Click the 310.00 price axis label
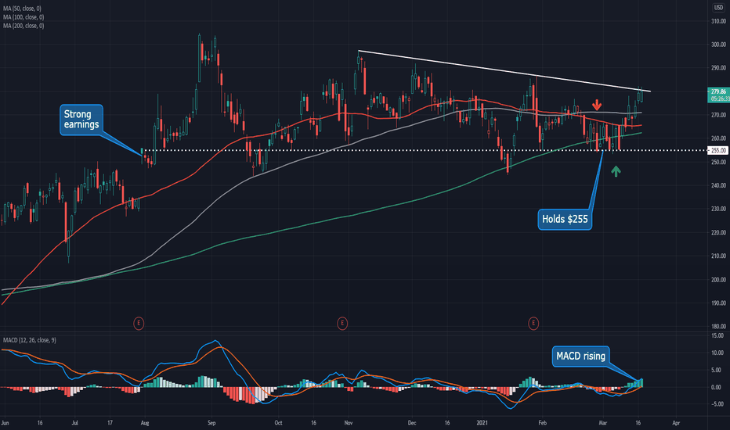Viewport: 730px width, 430px height. (x=718, y=21)
